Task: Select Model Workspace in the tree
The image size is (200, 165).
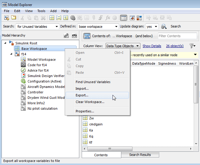Action: [x=41, y=60]
